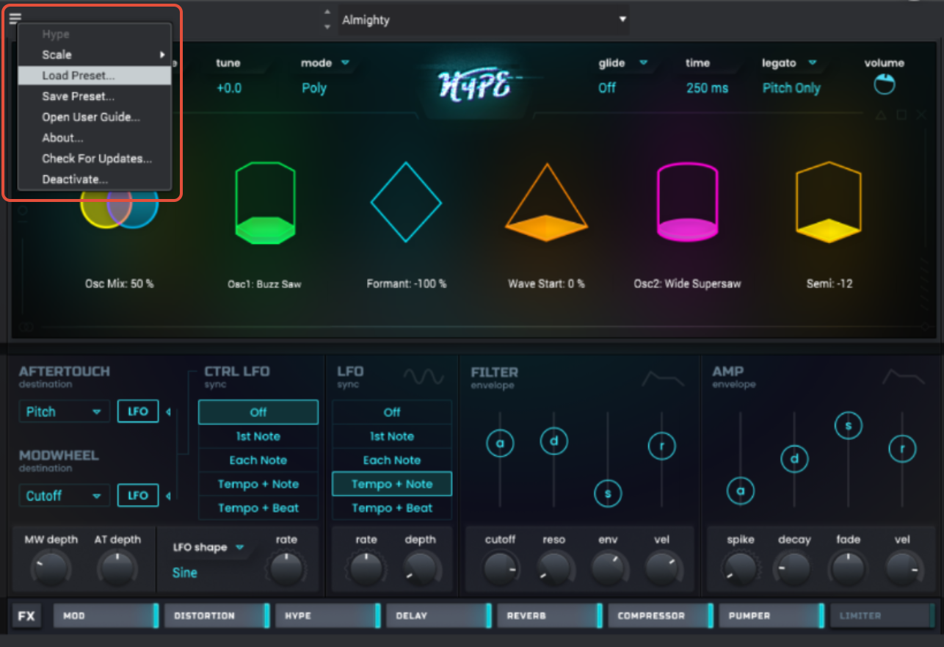
Task: Click the amp fade knob
Action: [848, 569]
